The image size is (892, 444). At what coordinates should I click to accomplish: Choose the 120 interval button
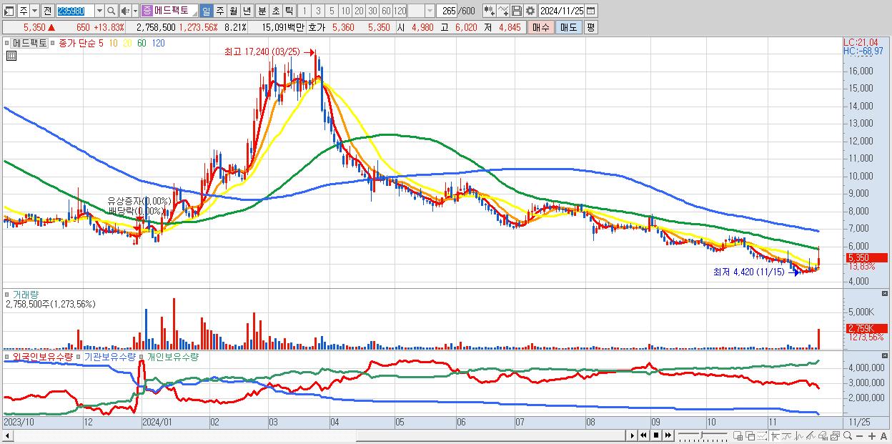click(x=400, y=11)
